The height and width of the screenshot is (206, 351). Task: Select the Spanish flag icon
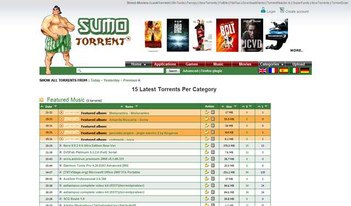[284, 70]
